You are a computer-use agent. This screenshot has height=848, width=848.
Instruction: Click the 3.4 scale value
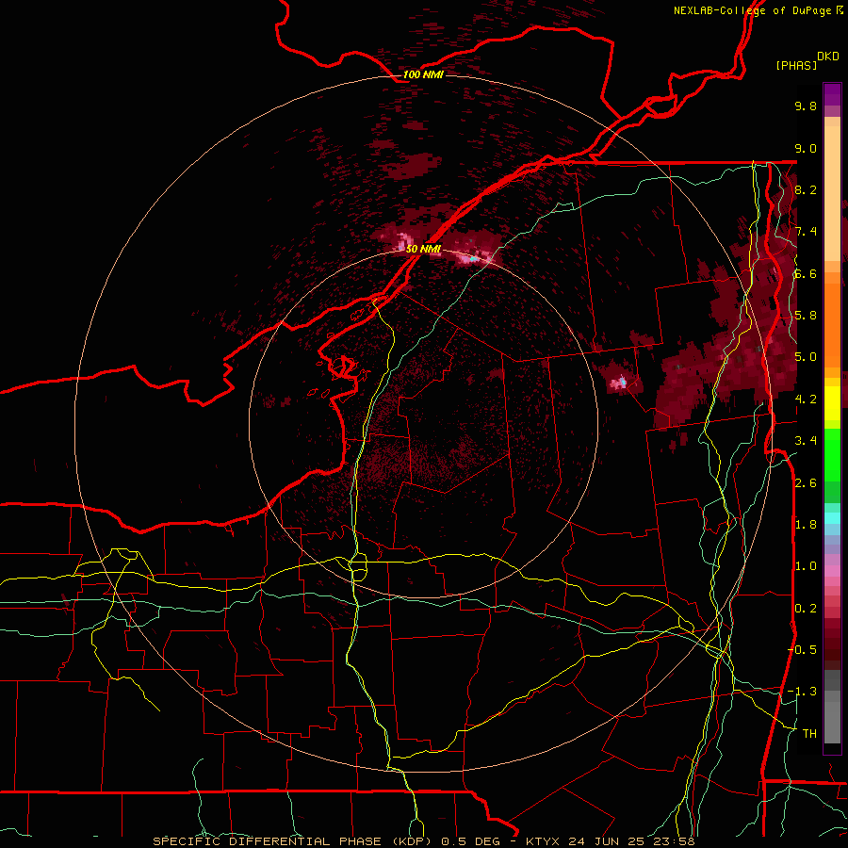[806, 441]
